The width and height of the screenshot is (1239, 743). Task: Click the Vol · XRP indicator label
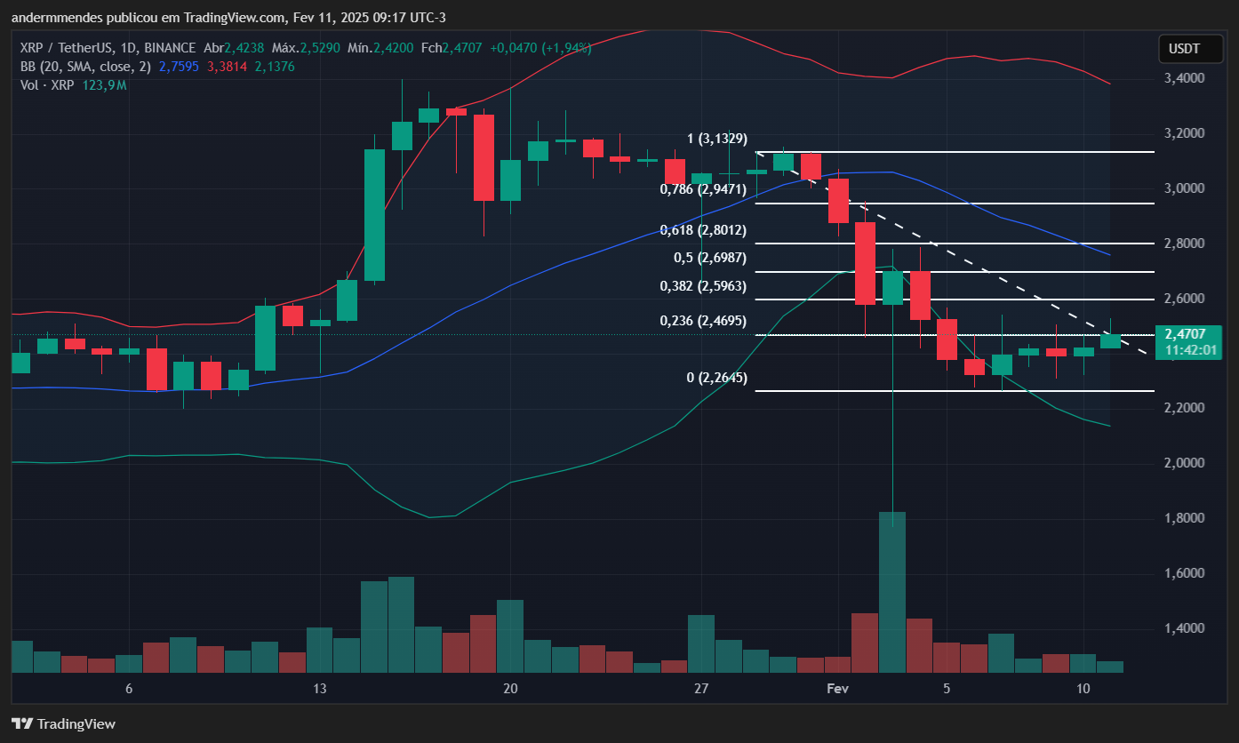[47, 85]
